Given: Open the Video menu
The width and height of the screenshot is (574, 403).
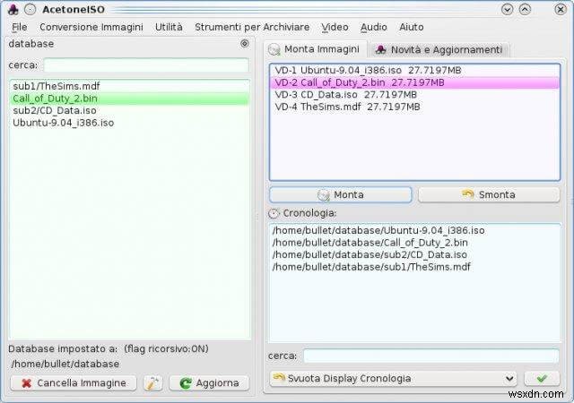Looking at the screenshot, I should click(335, 27).
